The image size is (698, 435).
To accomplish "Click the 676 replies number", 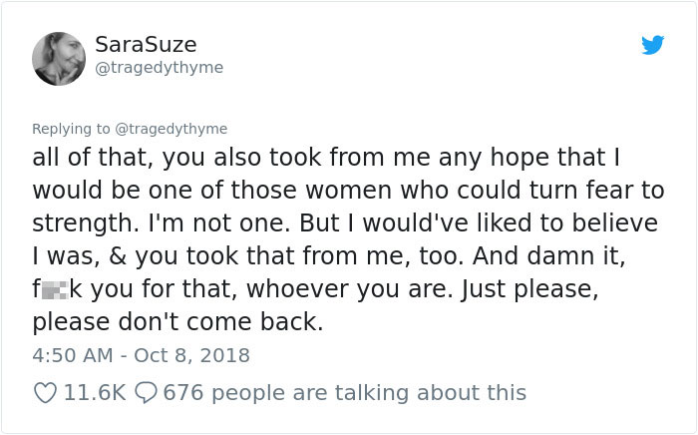I will 182,392.
